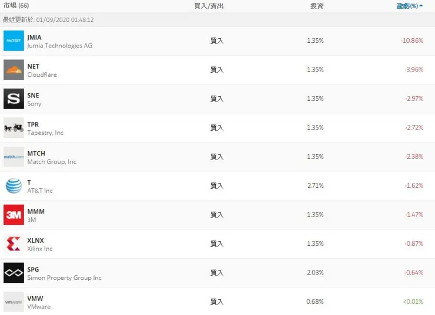Select the Sony logo icon
435x315 pixels.
(14, 99)
